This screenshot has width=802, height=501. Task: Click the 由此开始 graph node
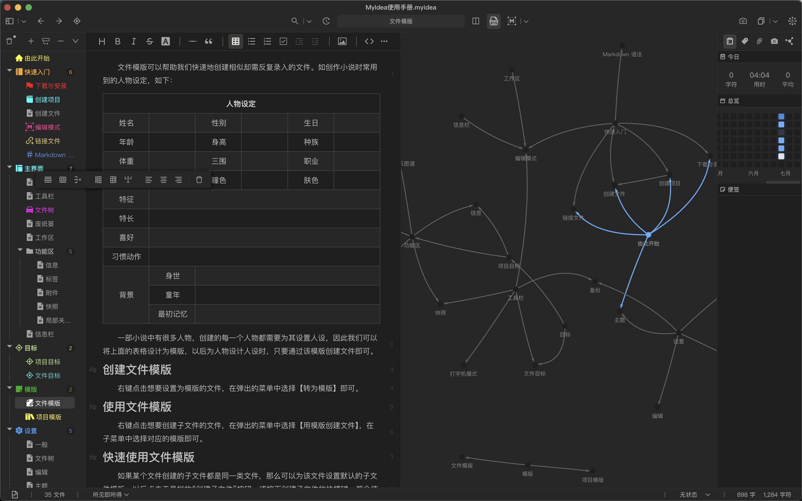648,235
